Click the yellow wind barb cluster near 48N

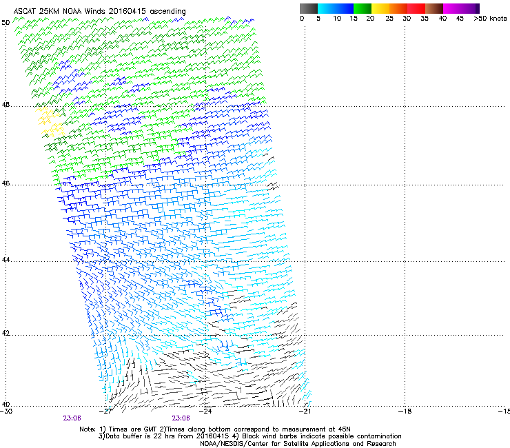tap(50, 122)
